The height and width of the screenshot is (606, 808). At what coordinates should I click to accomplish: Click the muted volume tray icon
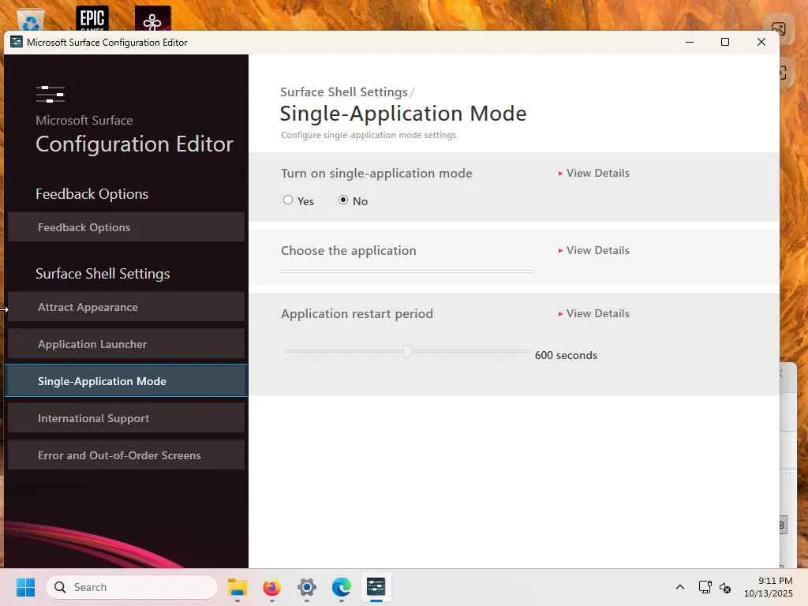(x=725, y=587)
